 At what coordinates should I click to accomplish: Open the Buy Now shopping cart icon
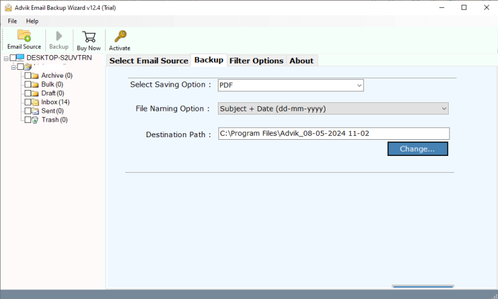[x=89, y=36]
